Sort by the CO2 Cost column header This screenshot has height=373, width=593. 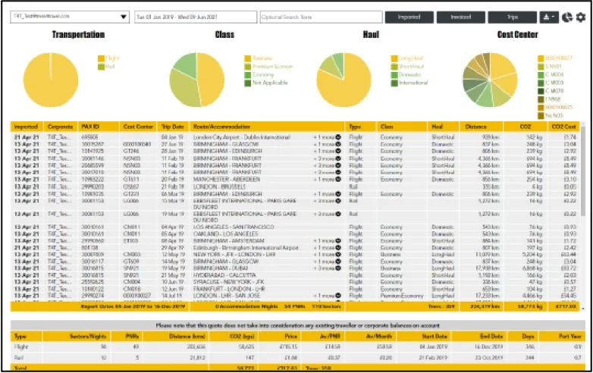pos(563,127)
